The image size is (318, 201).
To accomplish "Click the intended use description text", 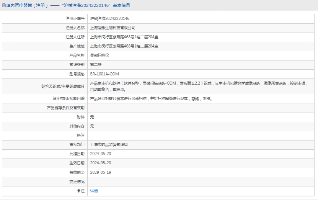I will 151,98.
